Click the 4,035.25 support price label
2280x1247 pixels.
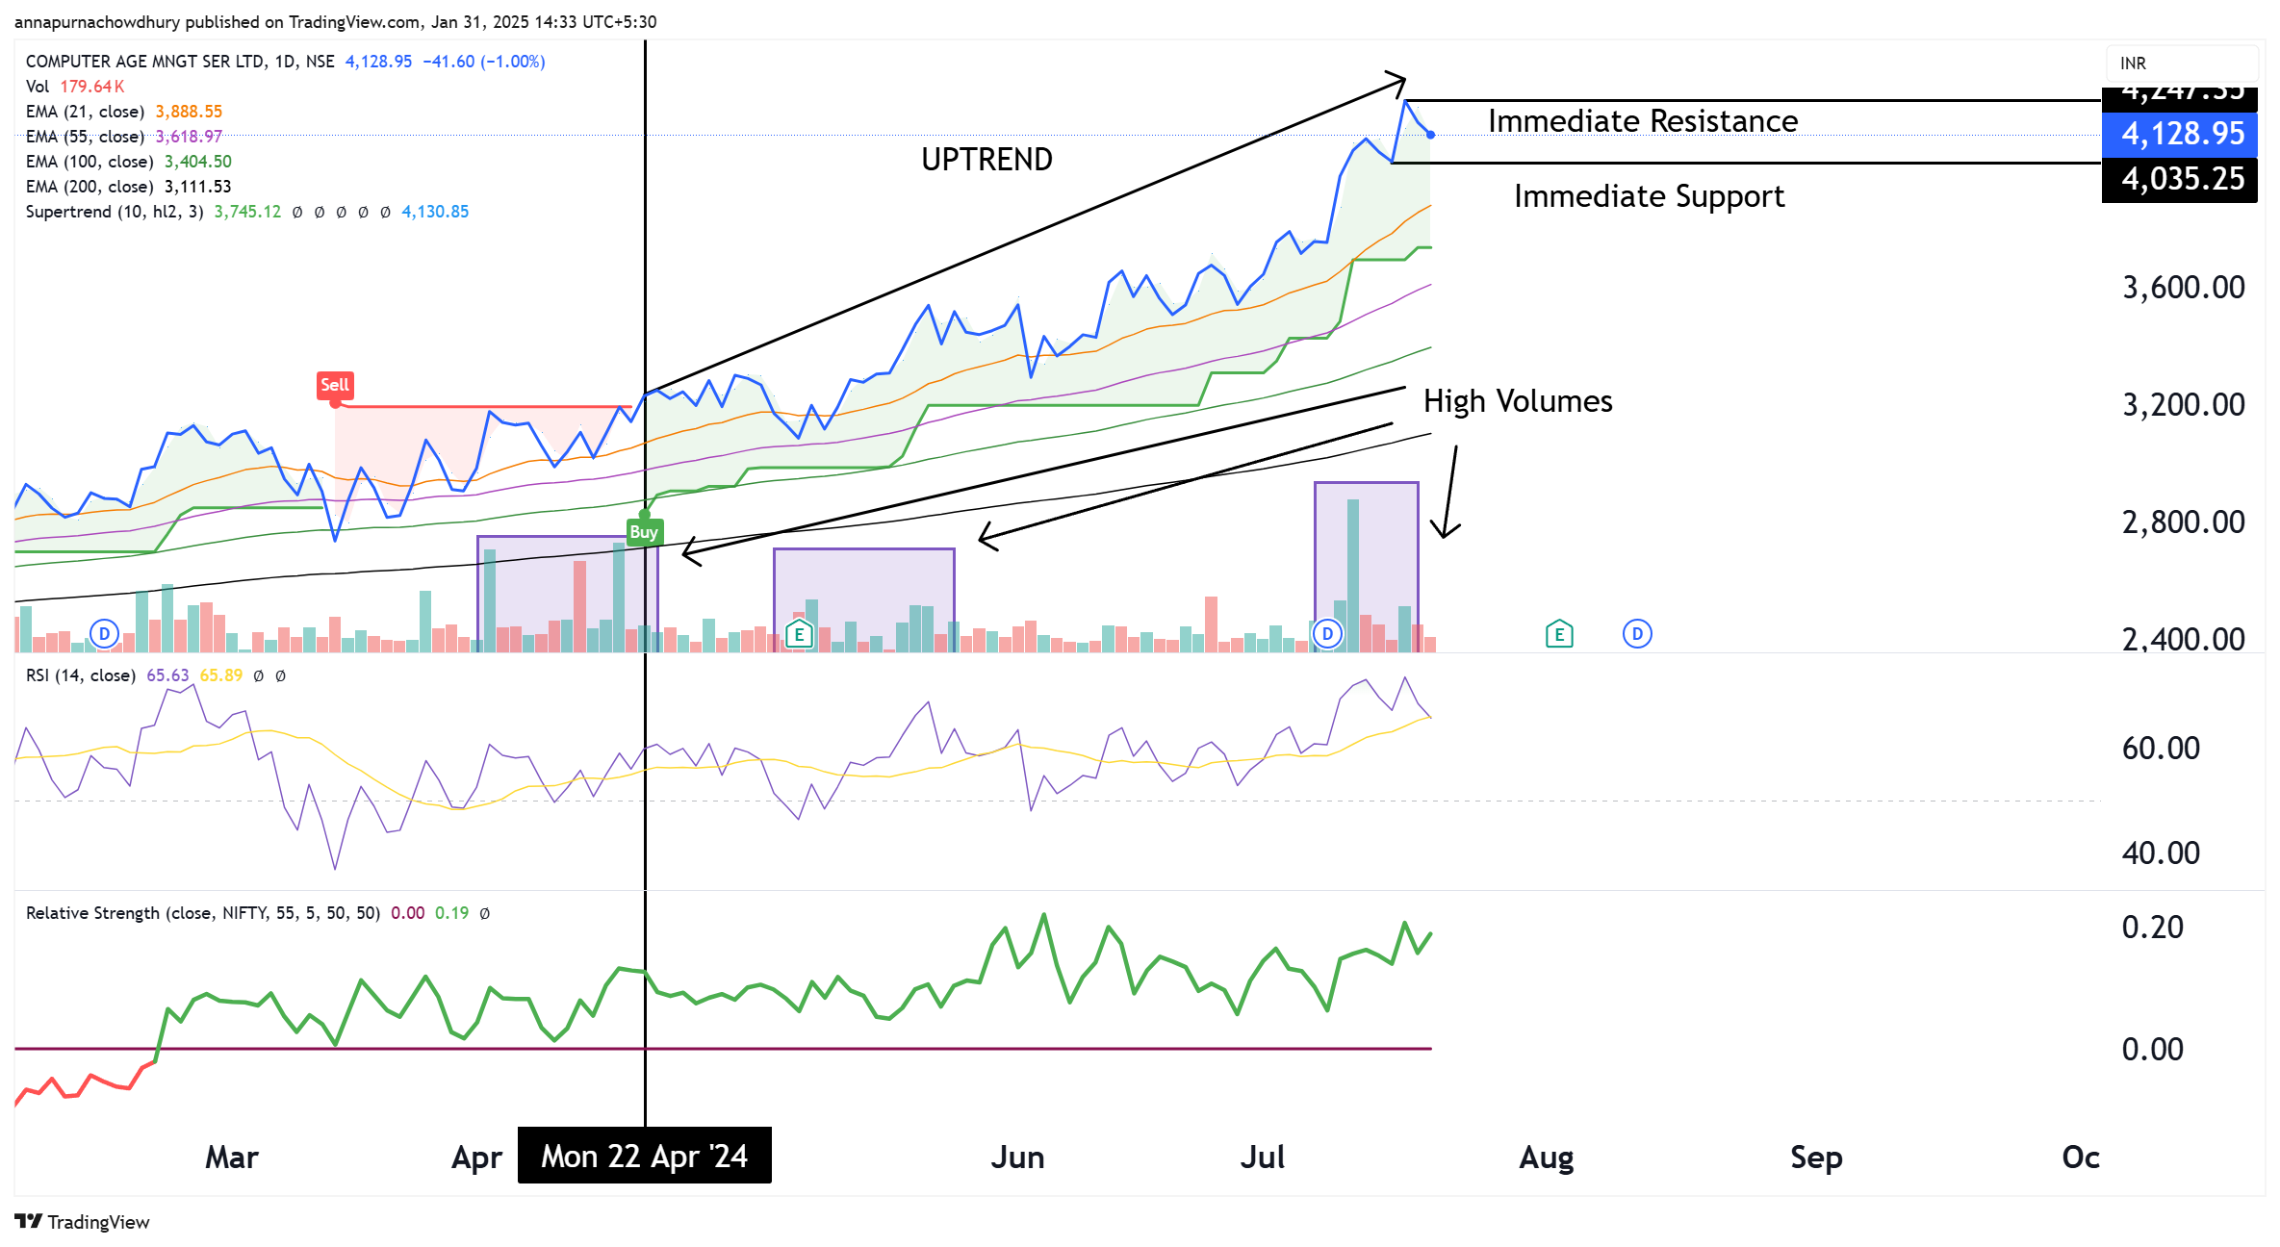point(2181,179)
